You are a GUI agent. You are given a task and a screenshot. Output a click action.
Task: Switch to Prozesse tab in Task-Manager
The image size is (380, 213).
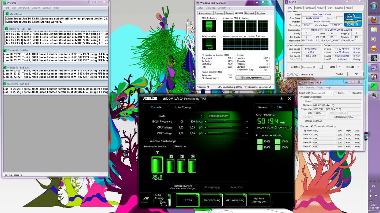pyautogui.click(x=219, y=13)
